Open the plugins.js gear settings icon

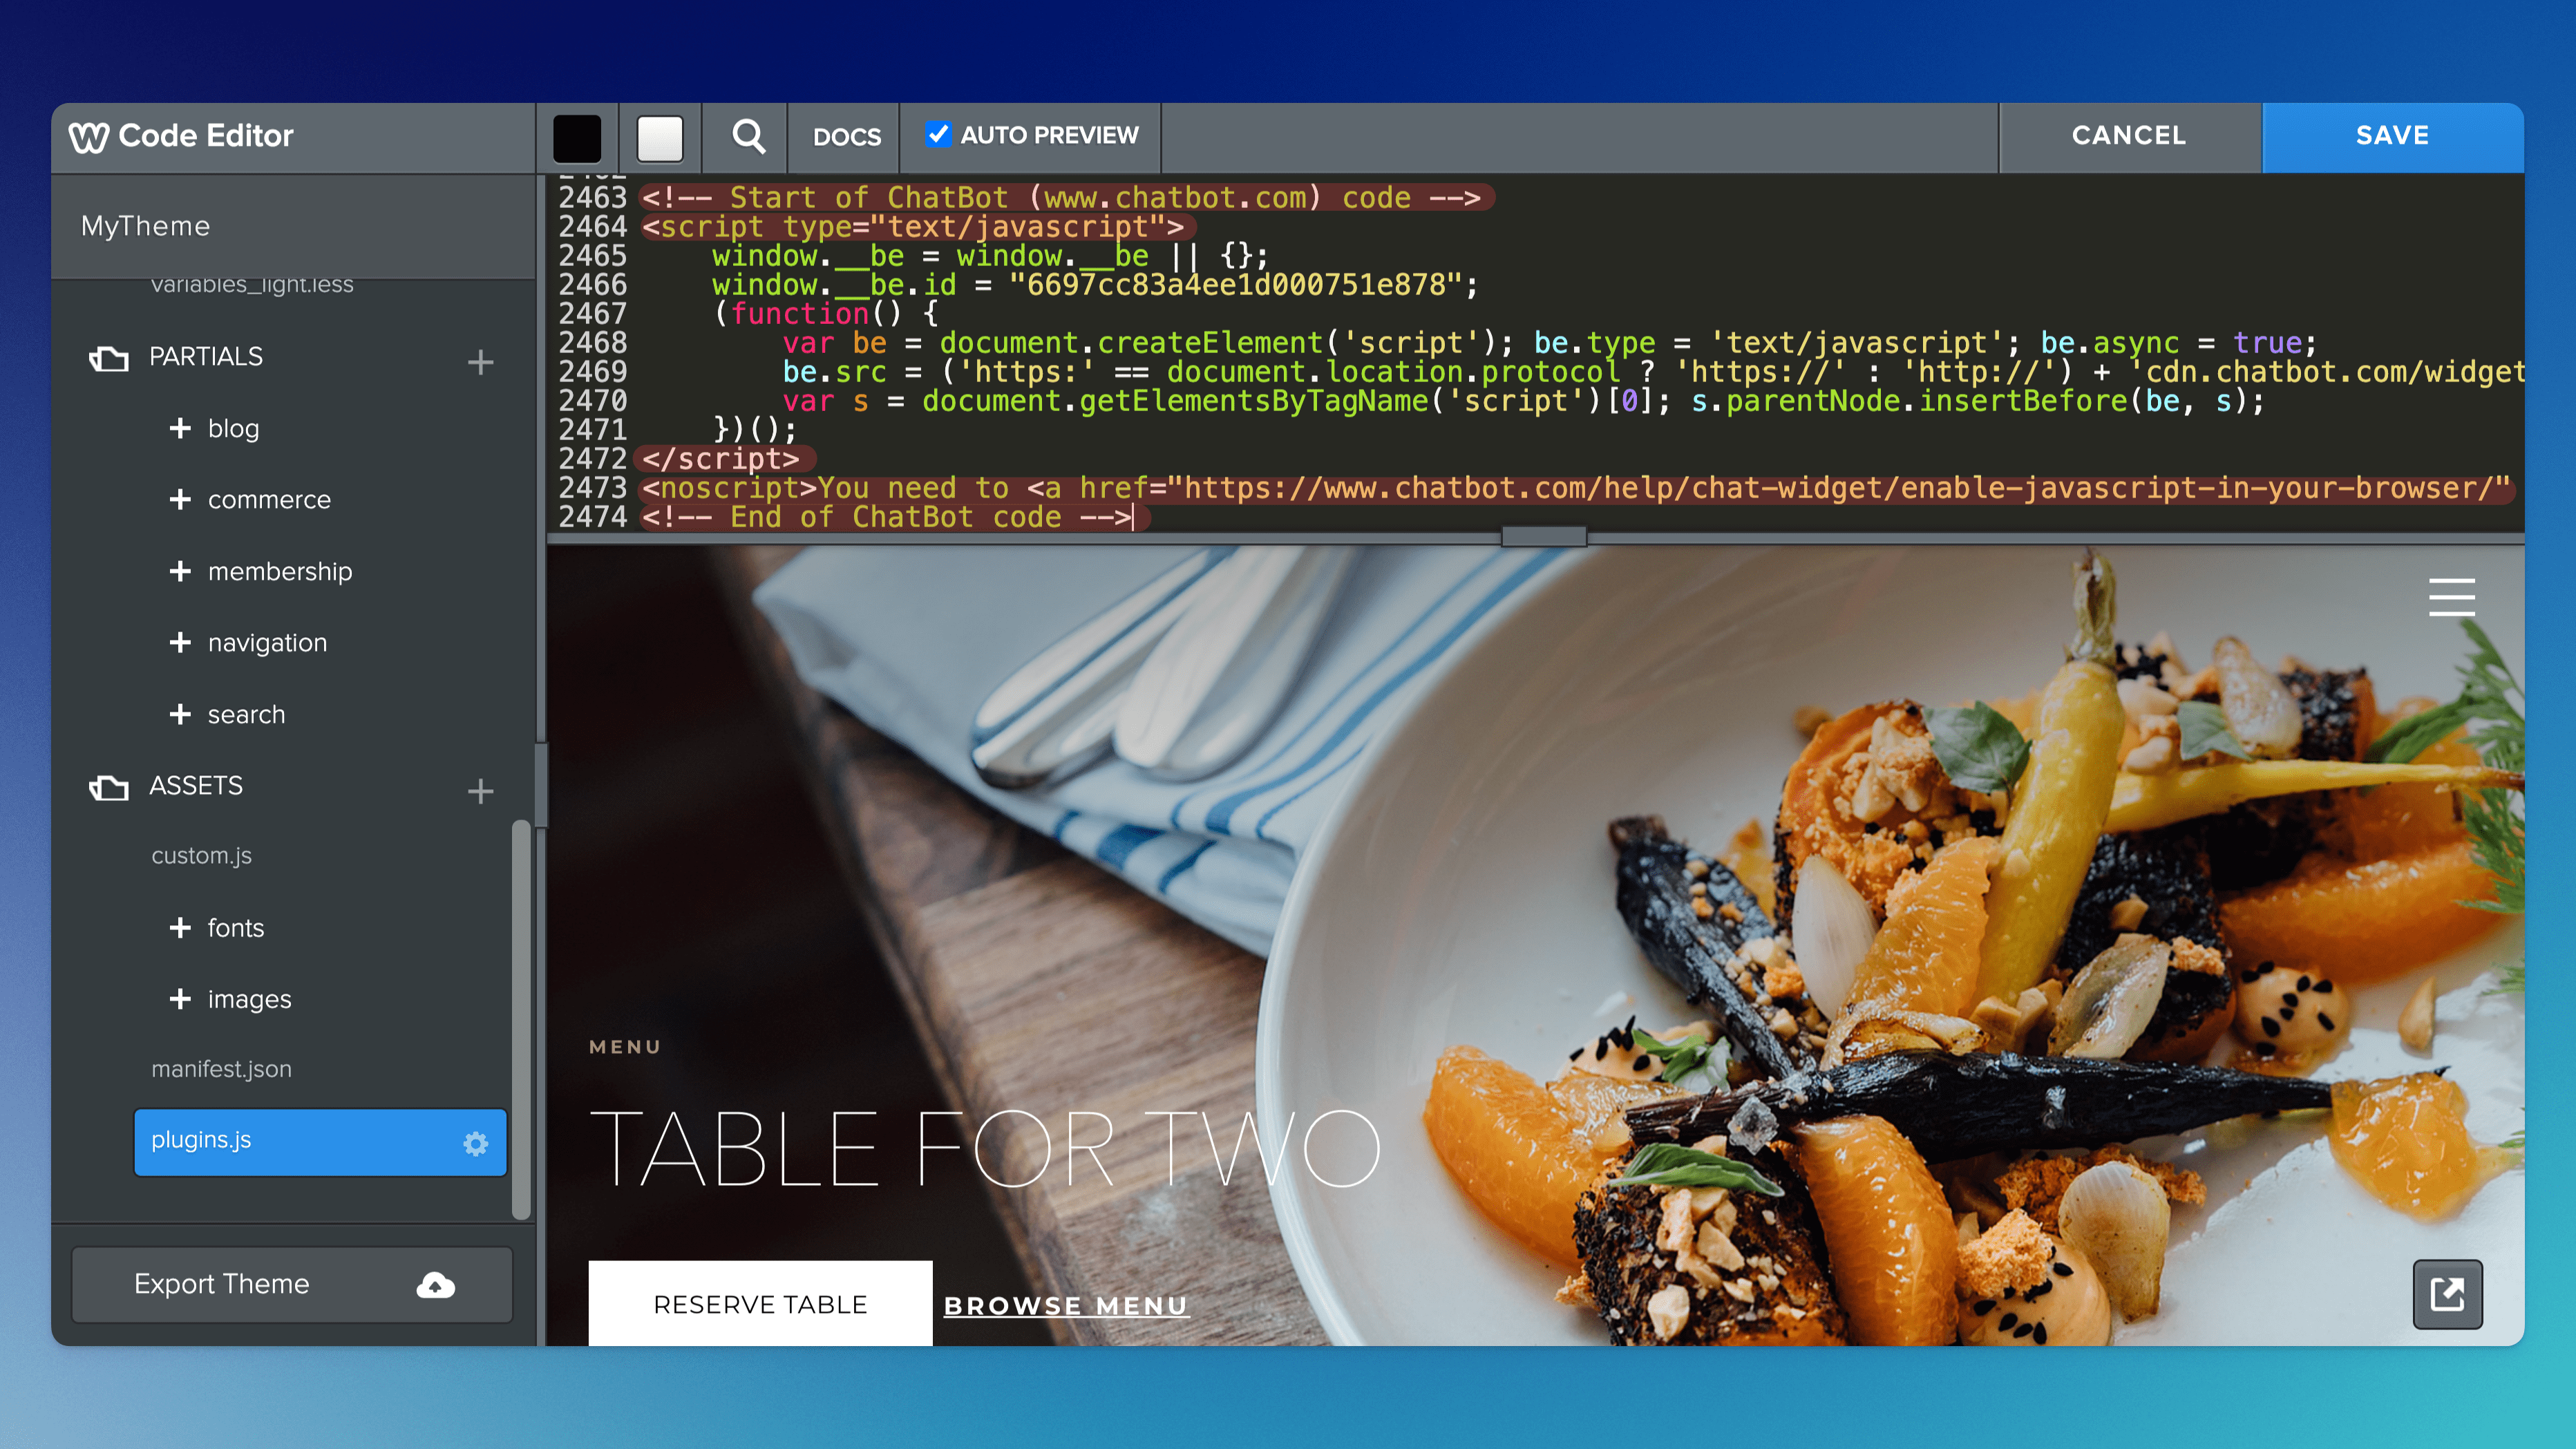[x=476, y=1143]
